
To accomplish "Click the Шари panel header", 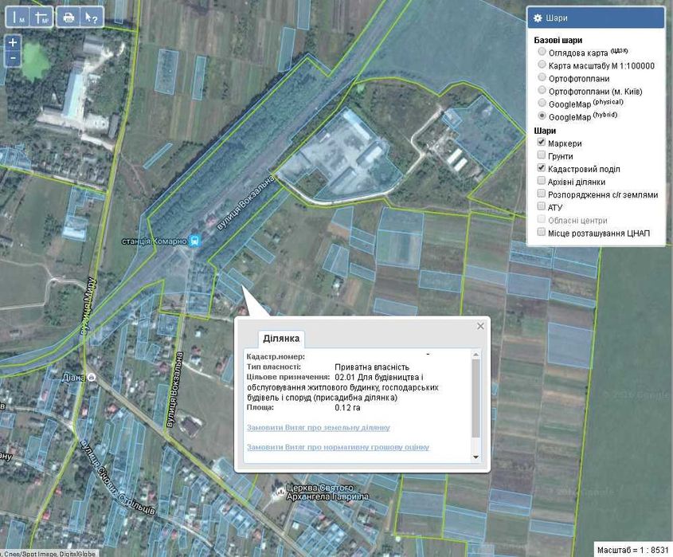I will coord(596,18).
